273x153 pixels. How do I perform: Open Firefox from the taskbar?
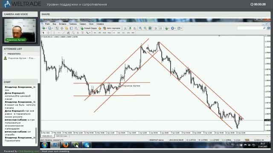coord(66,145)
